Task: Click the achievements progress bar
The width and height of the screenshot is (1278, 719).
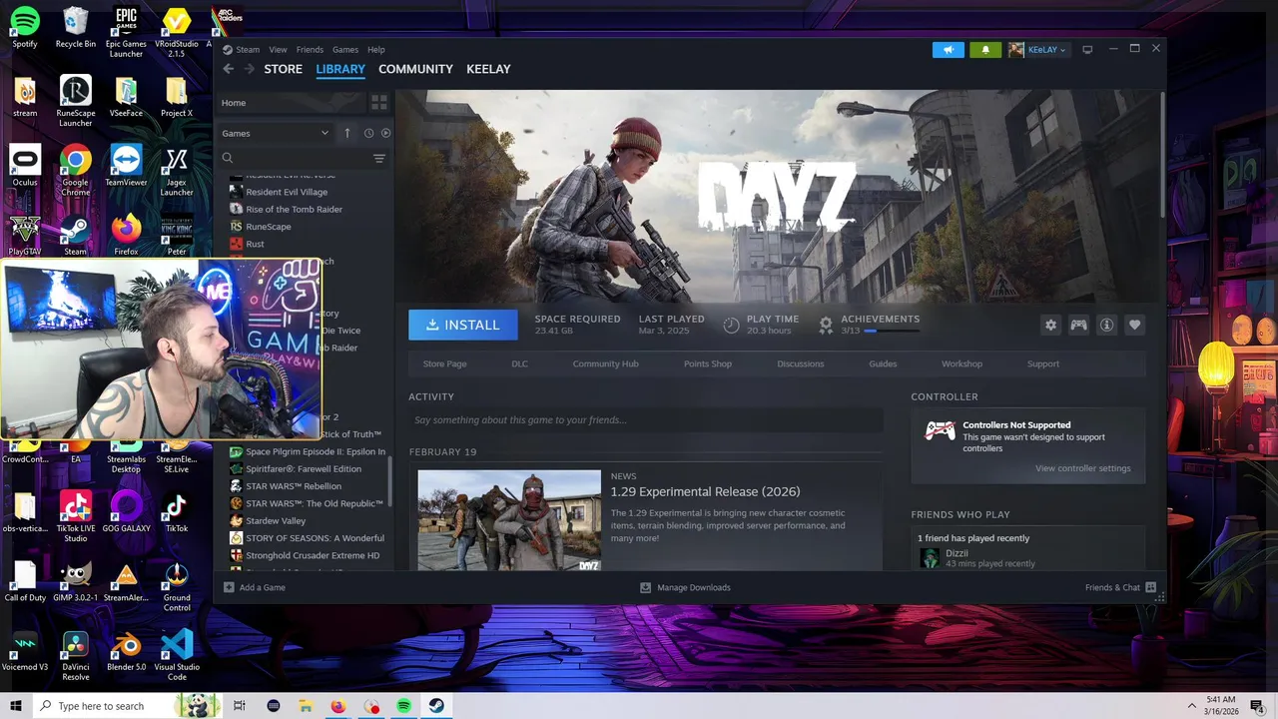Action: [x=890, y=331]
